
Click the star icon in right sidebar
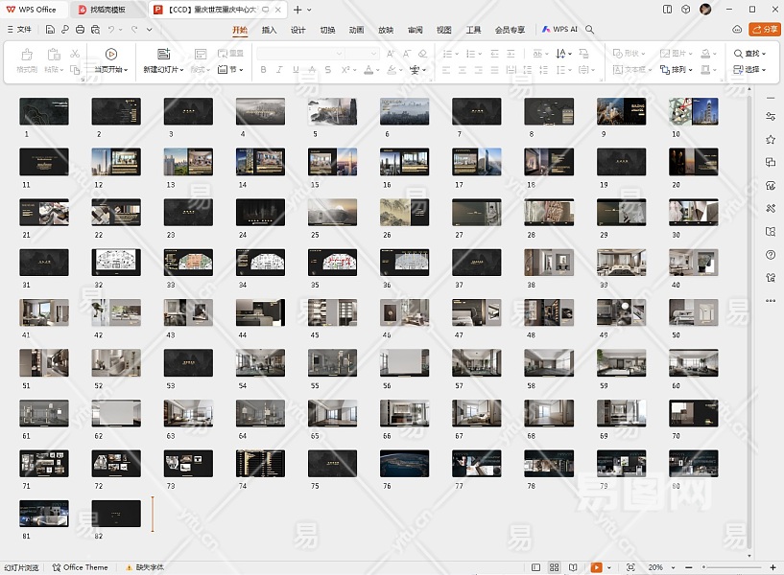(771, 139)
